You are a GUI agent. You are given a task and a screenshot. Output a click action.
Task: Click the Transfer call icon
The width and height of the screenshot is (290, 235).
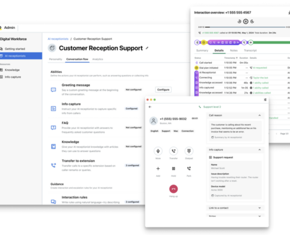pos(173,151)
